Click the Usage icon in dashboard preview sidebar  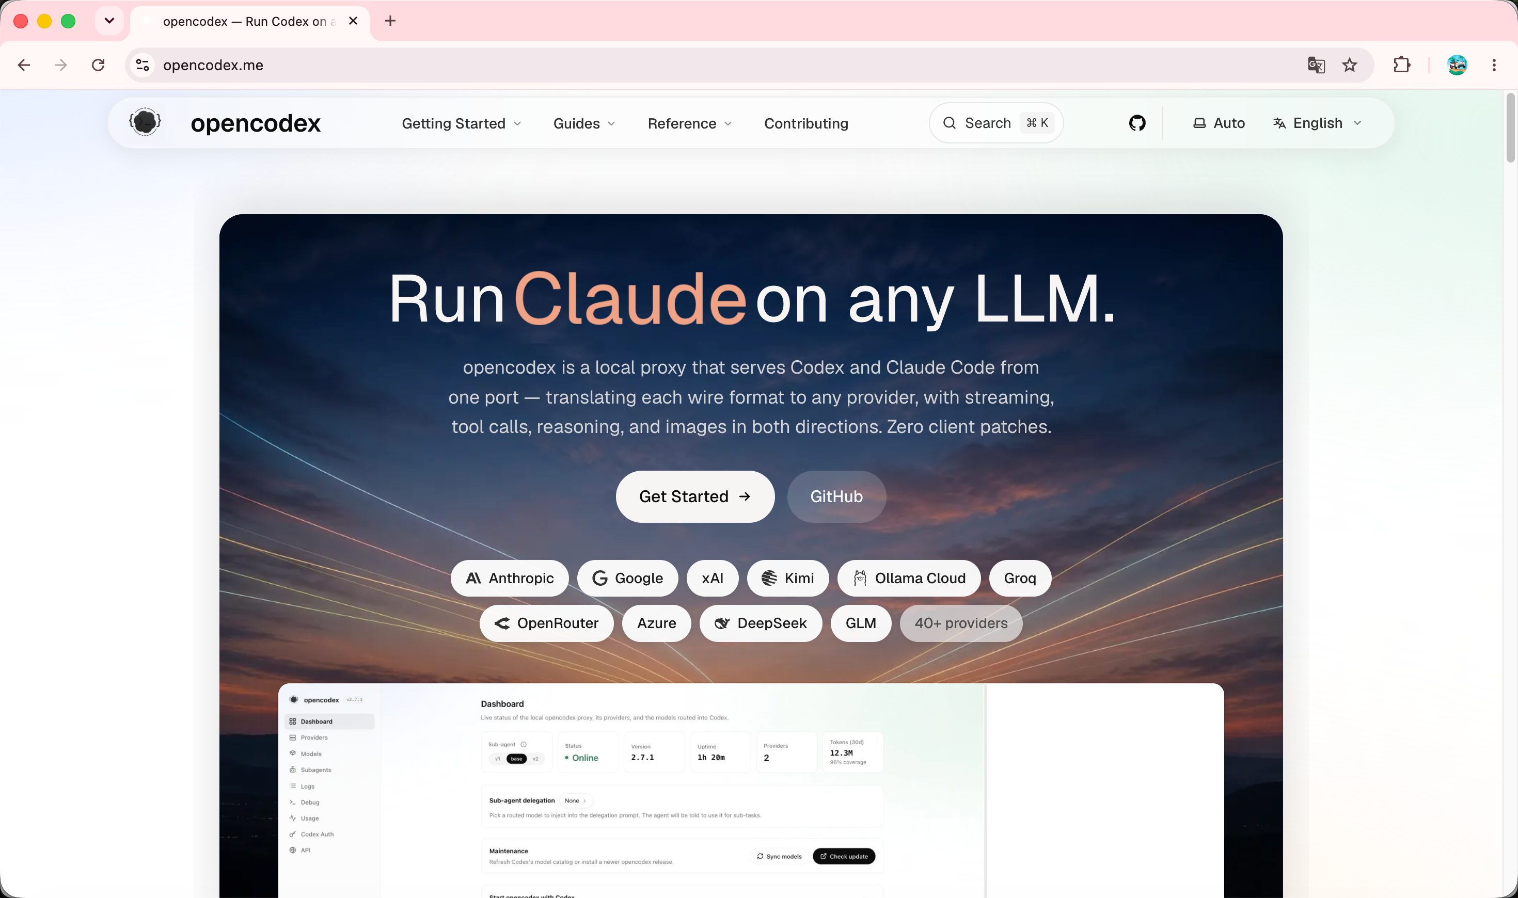click(293, 818)
